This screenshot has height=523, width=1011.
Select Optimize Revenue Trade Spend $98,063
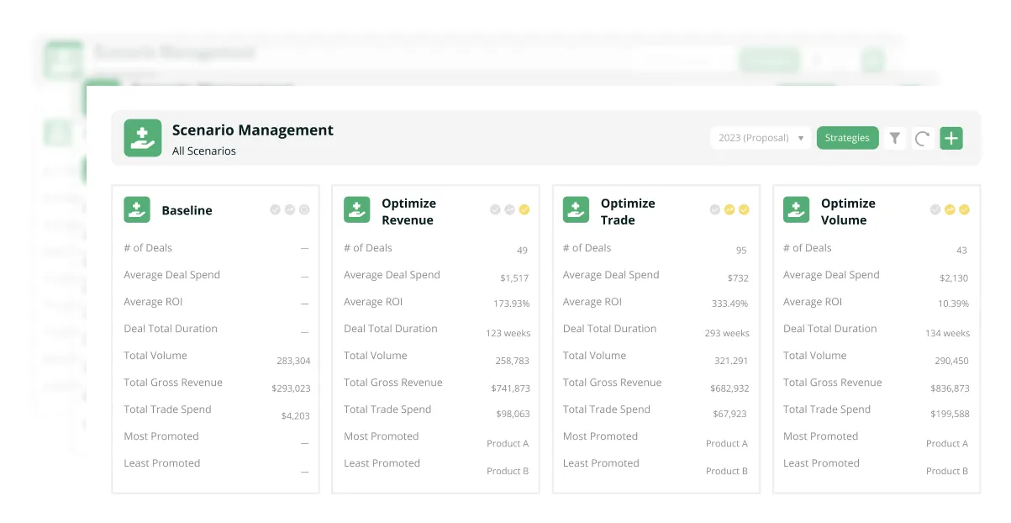[x=513, y=414]
